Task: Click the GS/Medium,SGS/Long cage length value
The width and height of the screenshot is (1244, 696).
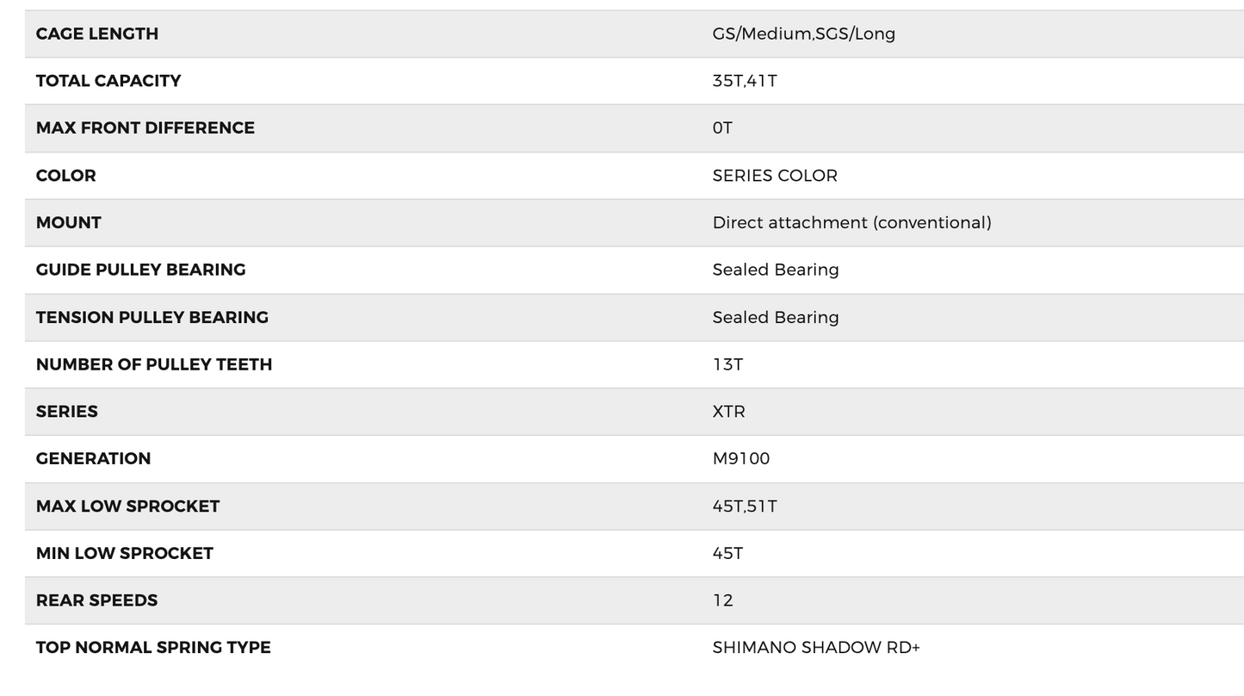Action: coord(803,34)
